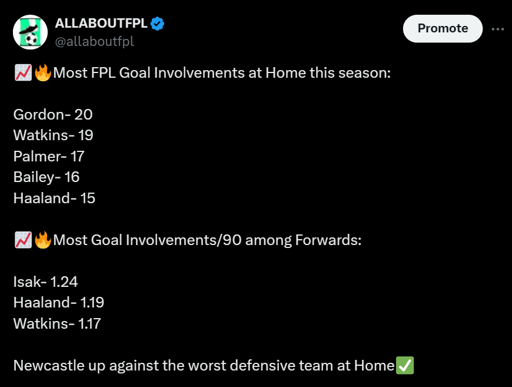Click fire emoji before 'Most Goal Involvements/90'

[43, 240]
